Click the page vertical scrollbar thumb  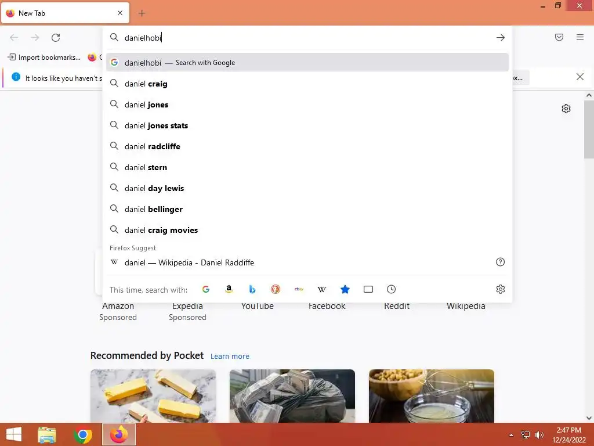[589, 130]
